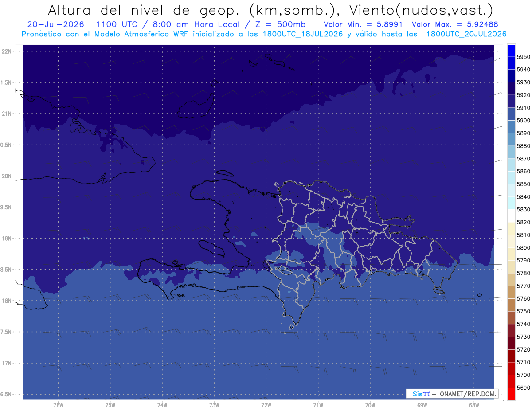Viewport: 532px width, 411px height.
Task: Click the '72W' longitude label
Action: pyautogui.click(x=266, y=405)
